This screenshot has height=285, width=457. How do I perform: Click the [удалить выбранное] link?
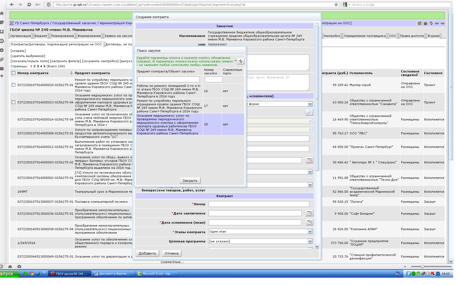(x=28, y=56)
